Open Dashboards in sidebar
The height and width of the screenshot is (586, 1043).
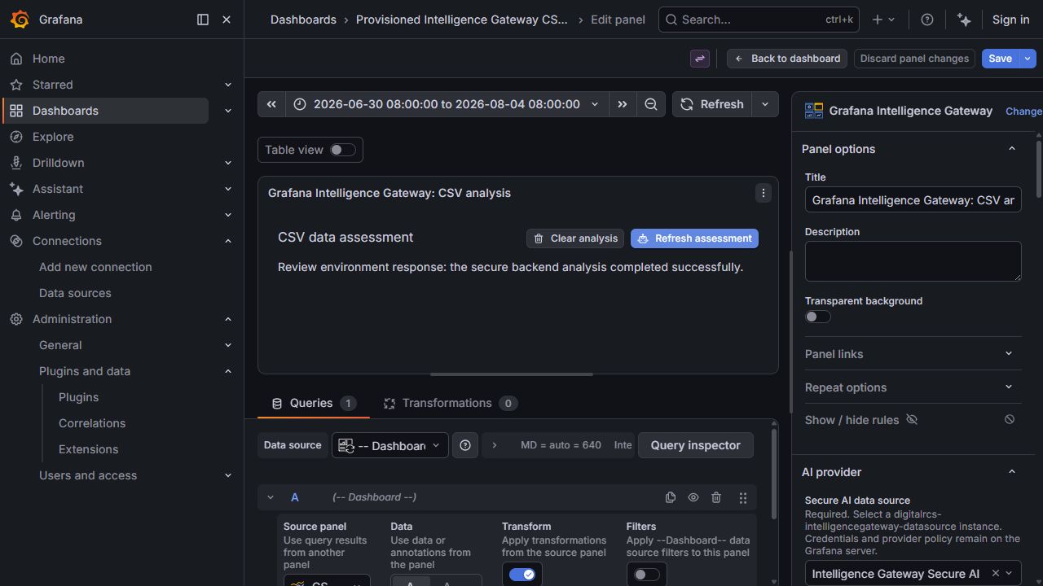pos(65,111)
